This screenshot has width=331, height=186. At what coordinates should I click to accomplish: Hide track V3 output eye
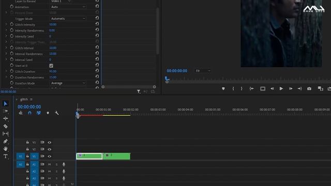[50, 143]
